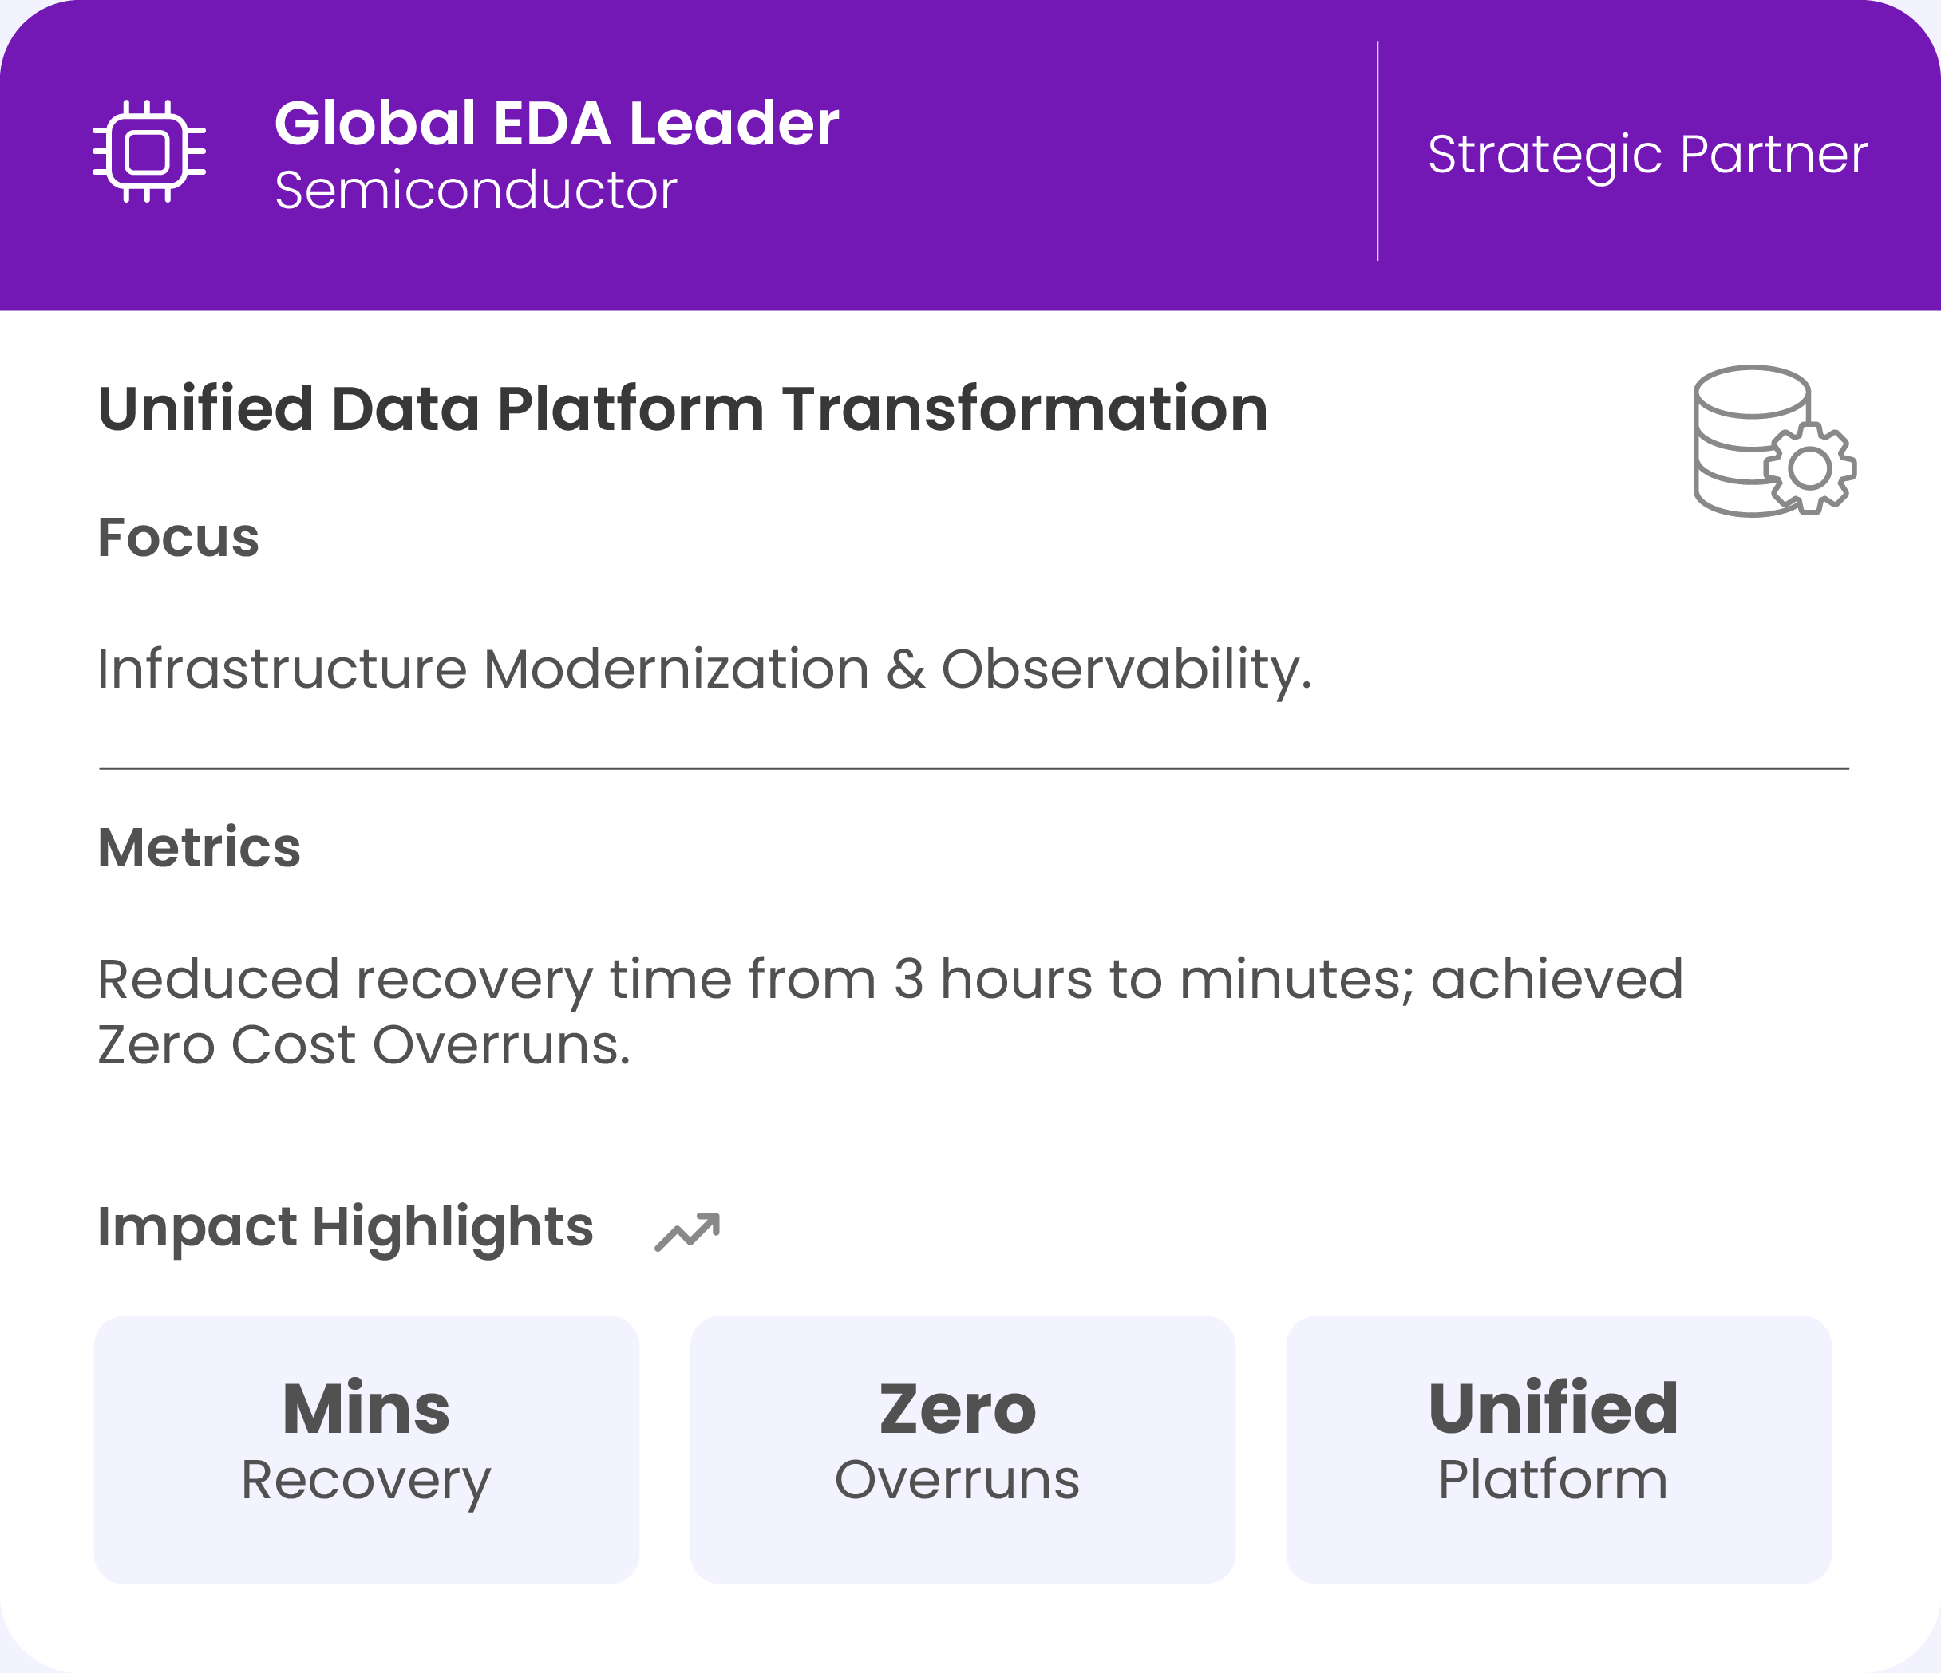
Task: Select the 'Focus' section label
Action: [x=178, y=538]
